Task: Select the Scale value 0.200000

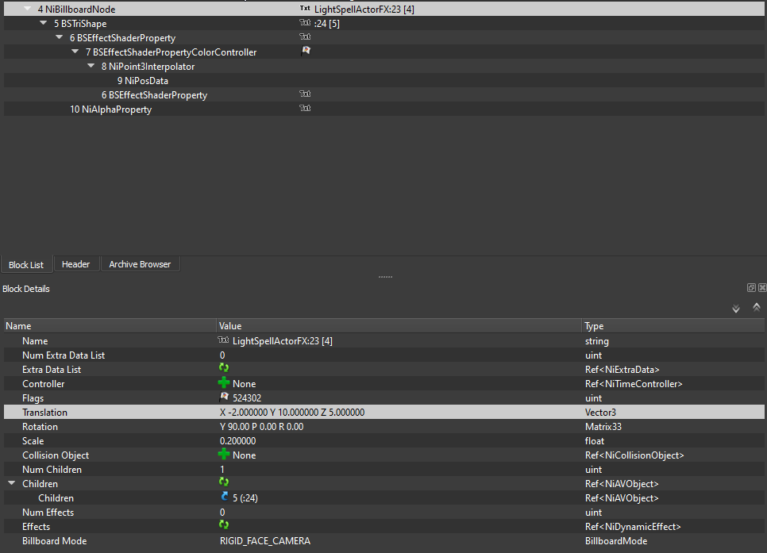Action: [237, 440]
